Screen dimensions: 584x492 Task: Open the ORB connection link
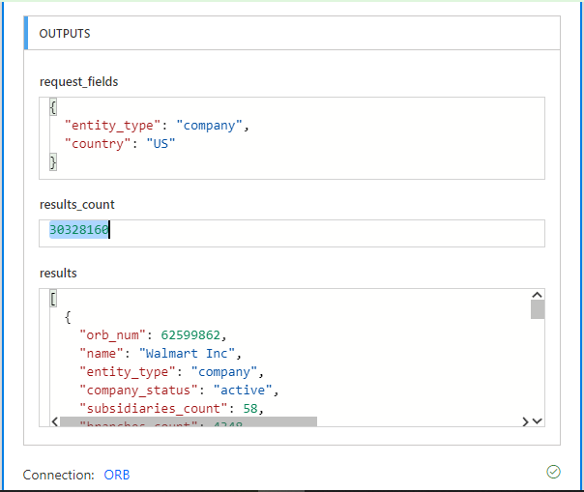click(117, 475)
